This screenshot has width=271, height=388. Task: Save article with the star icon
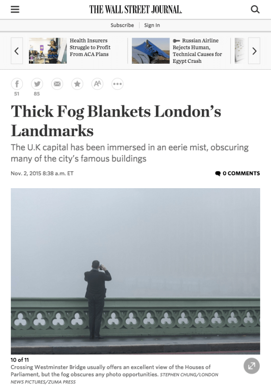click(77, 84)
